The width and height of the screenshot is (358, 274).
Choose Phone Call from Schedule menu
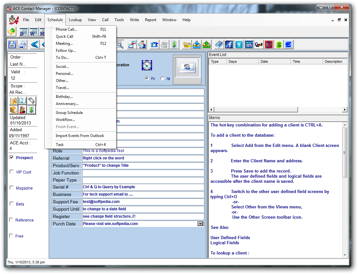[x=81, y=29]
